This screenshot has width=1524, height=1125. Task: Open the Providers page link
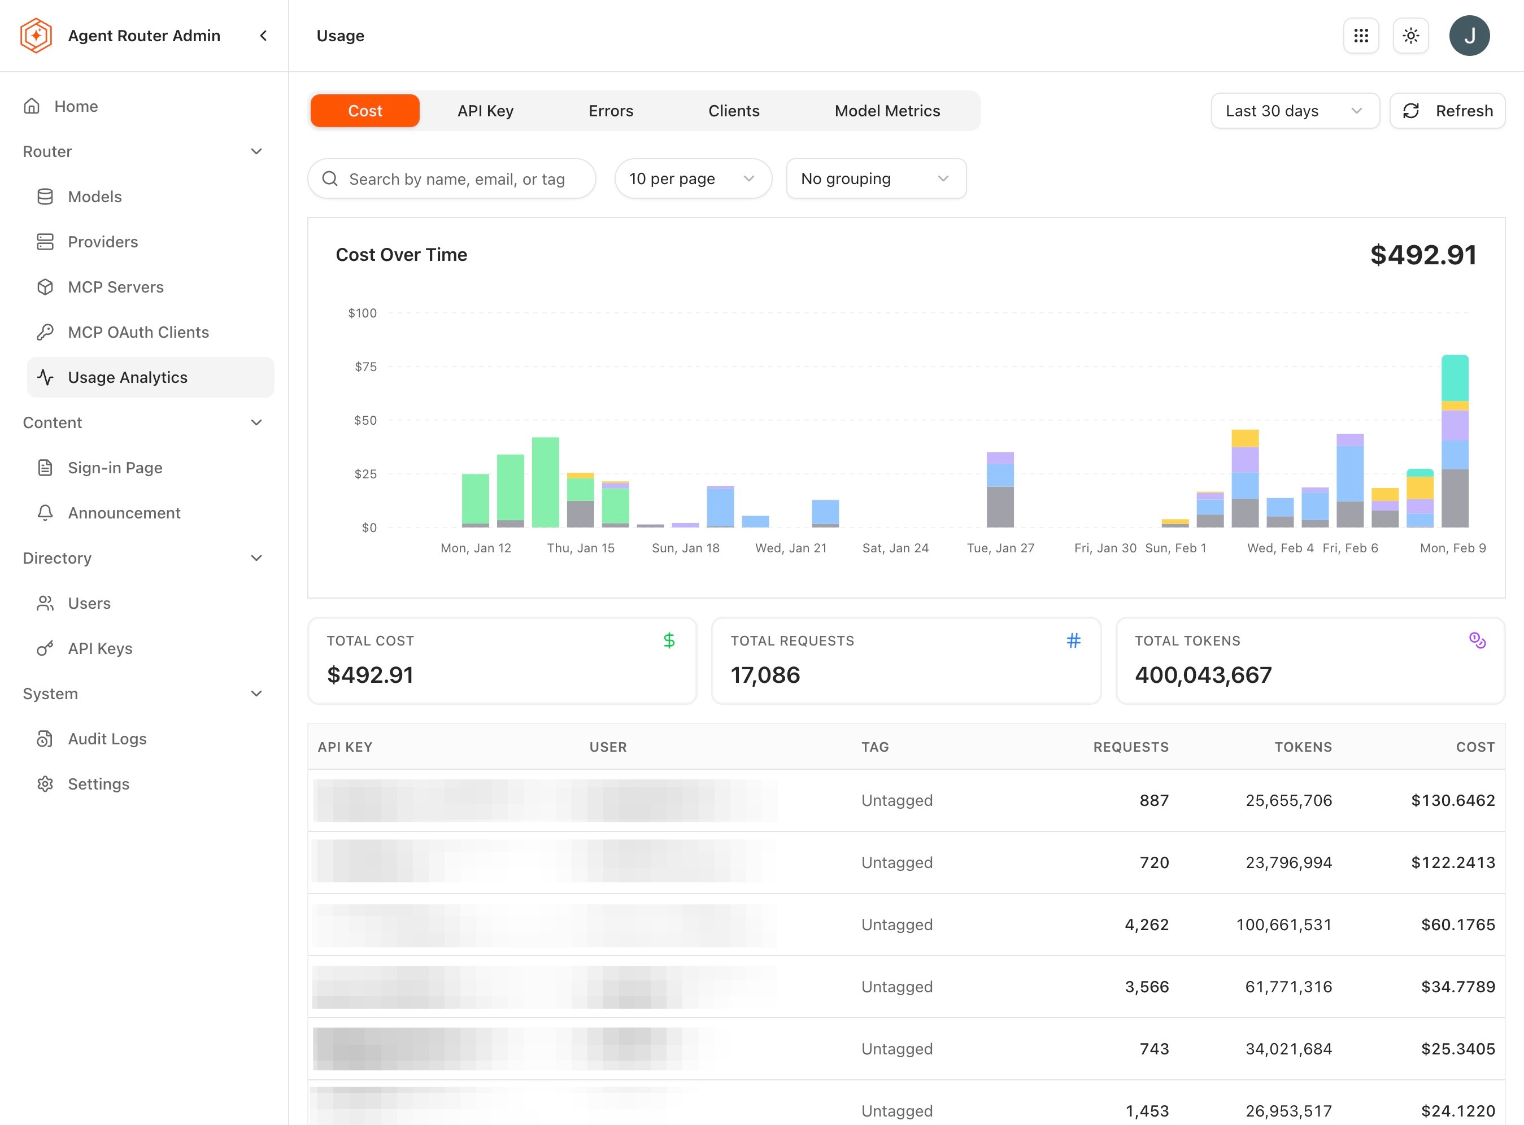[103, 242]
